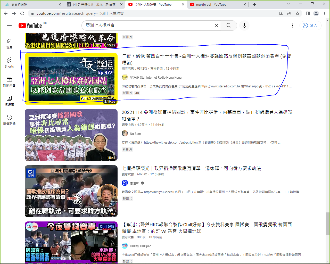
Task: Open the YouTube hamburger guide menu
Action: click(9, 25)
